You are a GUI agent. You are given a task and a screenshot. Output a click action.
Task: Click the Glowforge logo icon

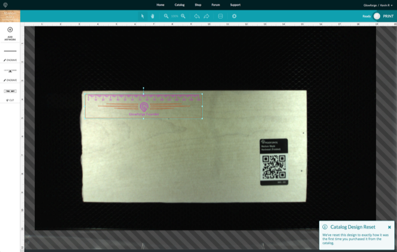click(5, 5)
